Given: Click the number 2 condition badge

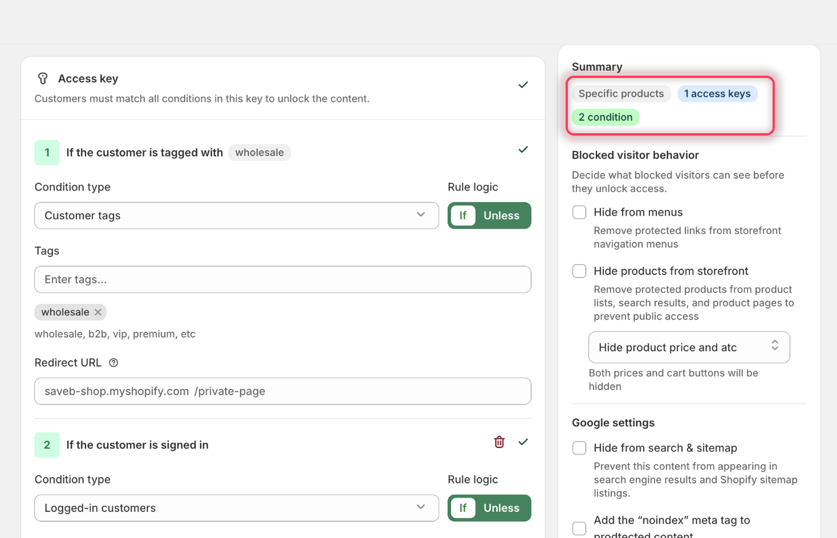Looking at the screenshot, I should coord(47,445).
